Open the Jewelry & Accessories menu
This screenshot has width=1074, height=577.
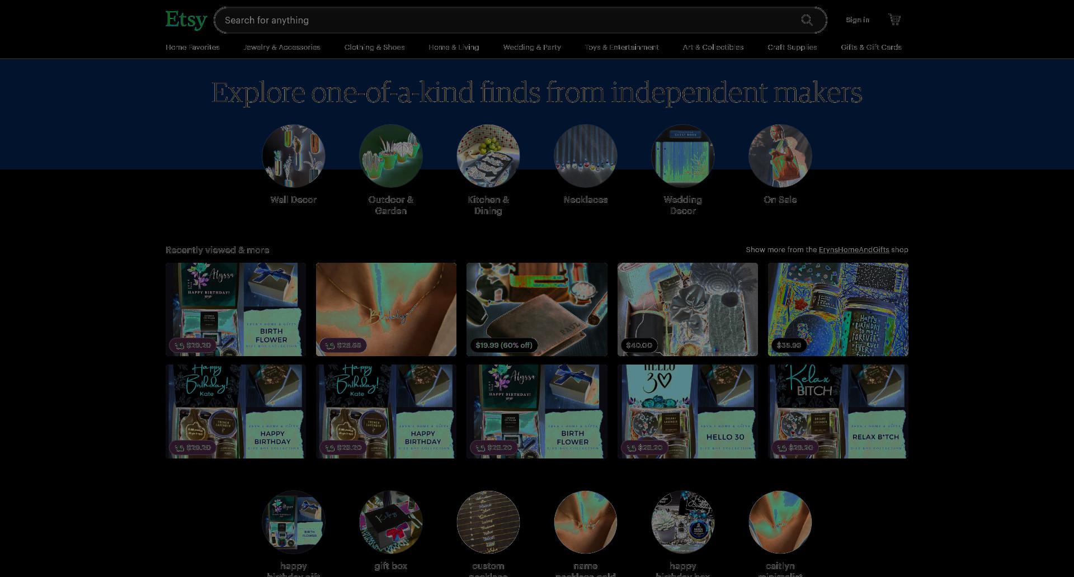[282, 48]
